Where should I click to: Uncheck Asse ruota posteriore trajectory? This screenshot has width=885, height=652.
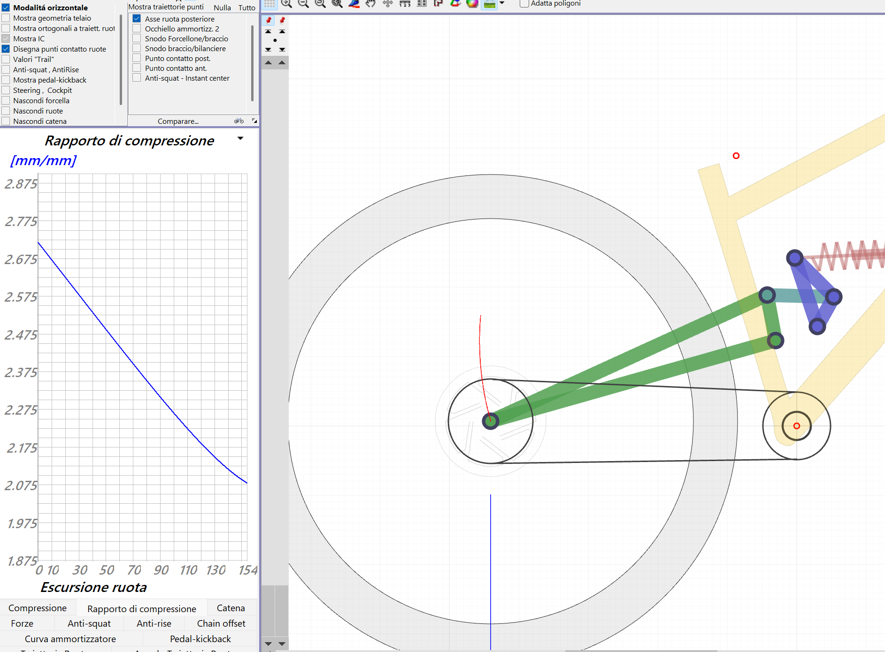tap(137, 19)
